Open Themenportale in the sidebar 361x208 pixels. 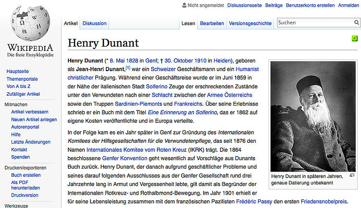click(x=22, y=79)
